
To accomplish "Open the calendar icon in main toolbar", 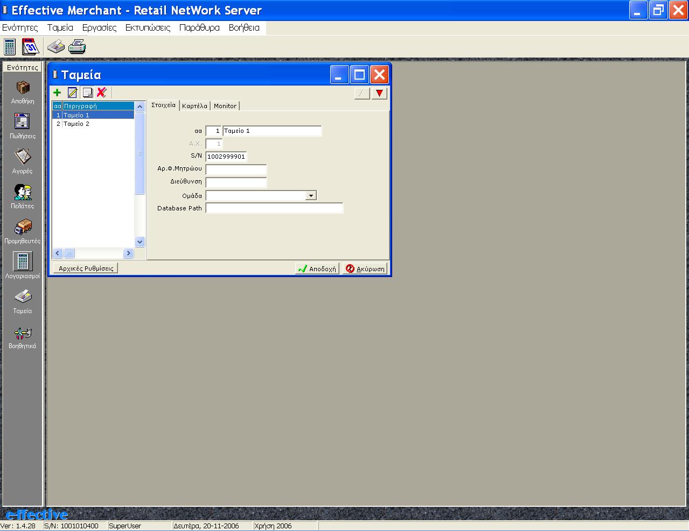I will pos(30,47).
